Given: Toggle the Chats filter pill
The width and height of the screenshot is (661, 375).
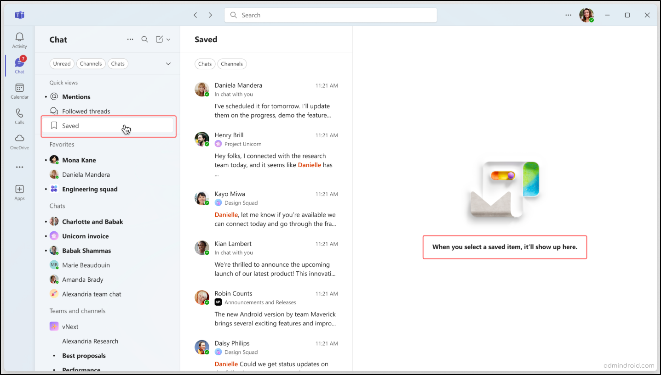Looking at the screenshot, I should tap(118, 64).
